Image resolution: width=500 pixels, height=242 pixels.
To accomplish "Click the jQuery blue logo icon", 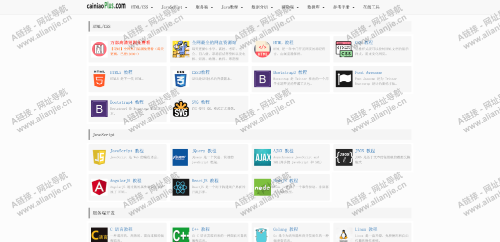I will (181, 157).
